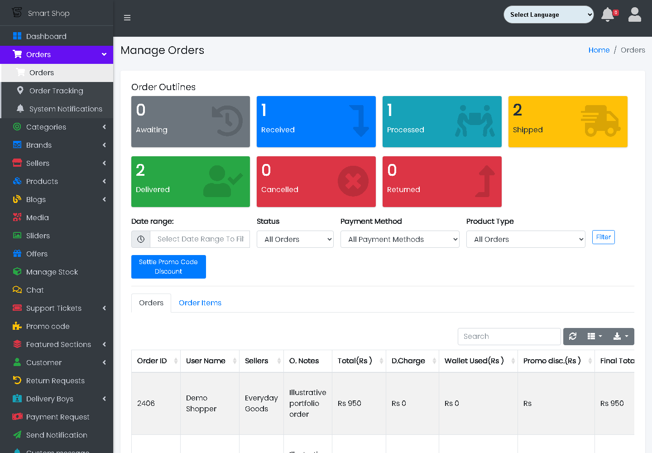Screen dimensions: 652x453
Task: Click the Manage Stock box icon
Action: (17, 272)
